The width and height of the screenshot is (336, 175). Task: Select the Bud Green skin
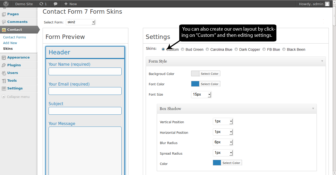[x=183, y=49]
